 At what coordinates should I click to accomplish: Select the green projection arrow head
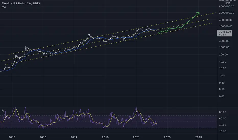[198, 13]
